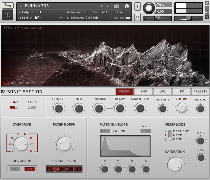
Task: Click the filter envelope AMT value field
Action: 145,131
